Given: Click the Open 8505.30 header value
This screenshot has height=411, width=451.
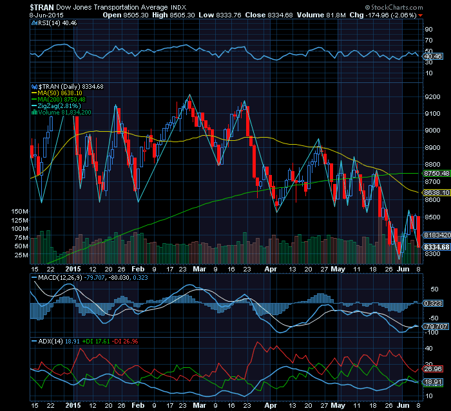Looking at the screenshot, I should click(126, 15).
